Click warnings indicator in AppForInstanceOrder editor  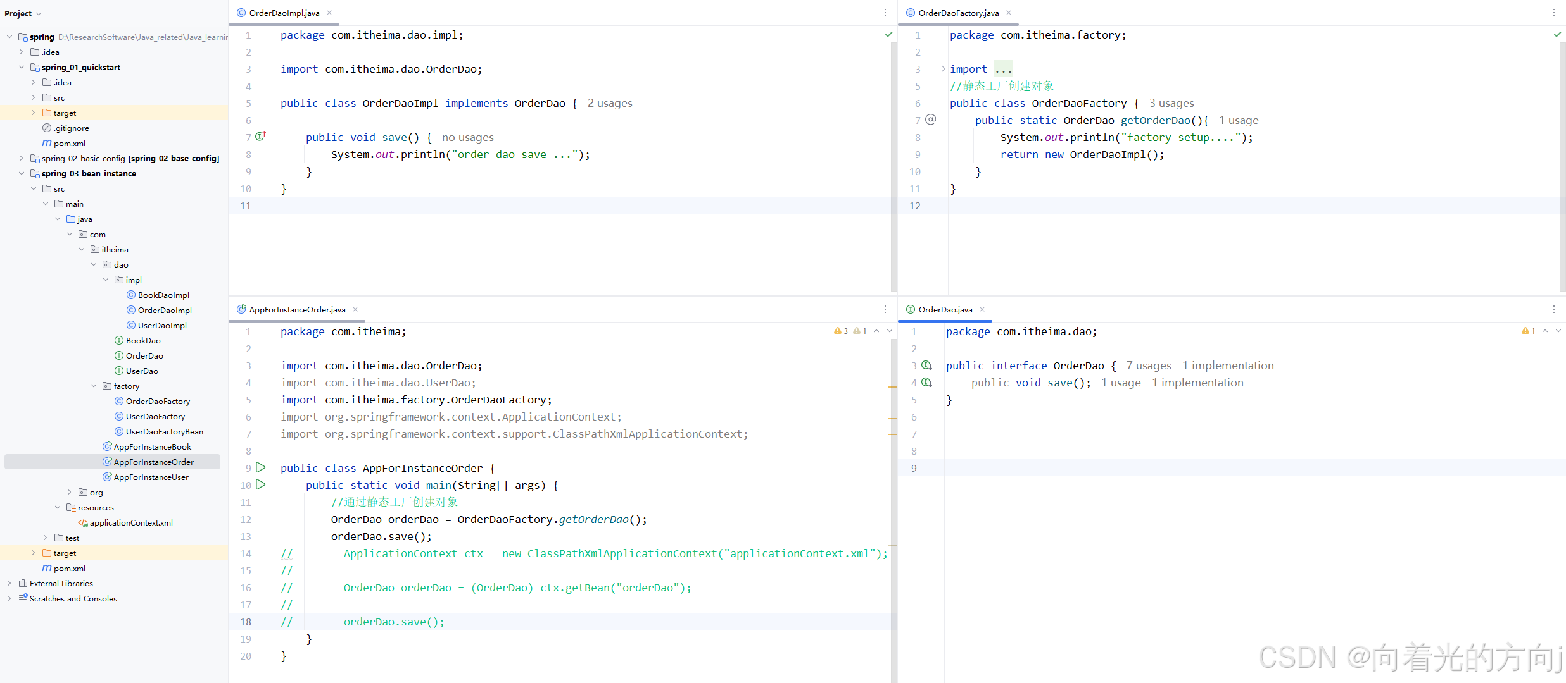pos(842,331)
